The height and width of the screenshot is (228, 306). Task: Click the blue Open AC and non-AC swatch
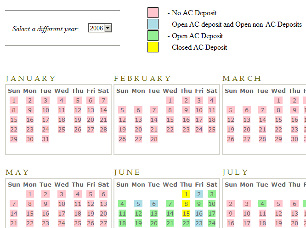tap(153, 24)
